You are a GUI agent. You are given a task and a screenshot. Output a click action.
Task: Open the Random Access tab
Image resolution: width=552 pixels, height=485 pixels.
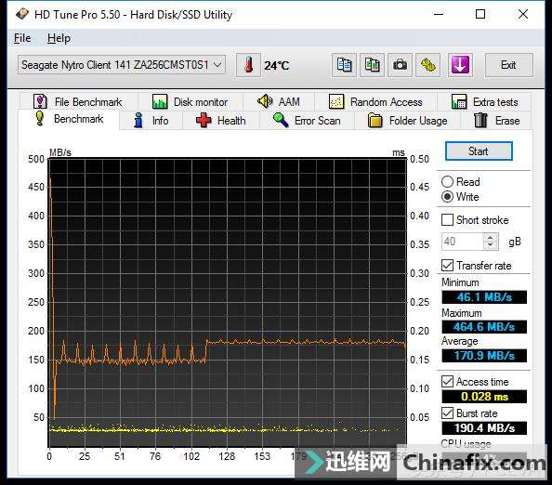coord(375,102)
